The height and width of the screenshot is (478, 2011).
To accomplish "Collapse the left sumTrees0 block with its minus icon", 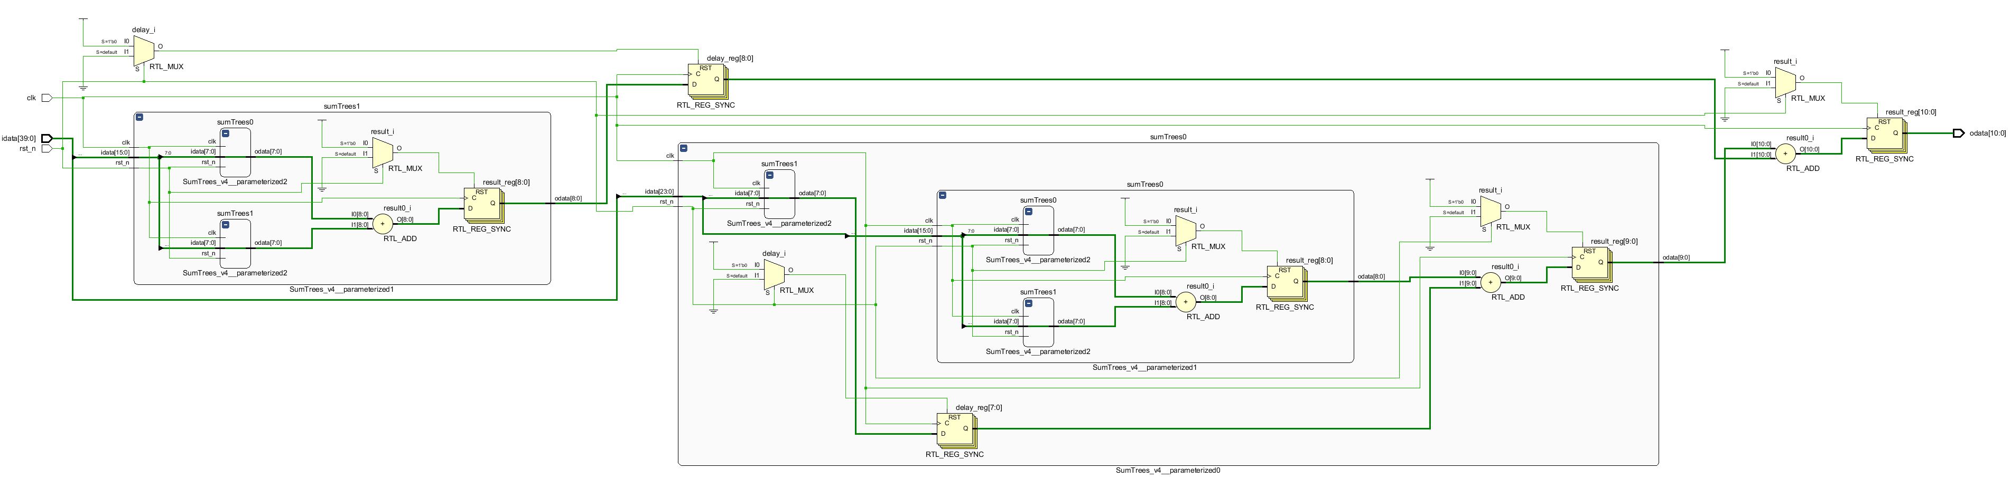I will (226, 134).
